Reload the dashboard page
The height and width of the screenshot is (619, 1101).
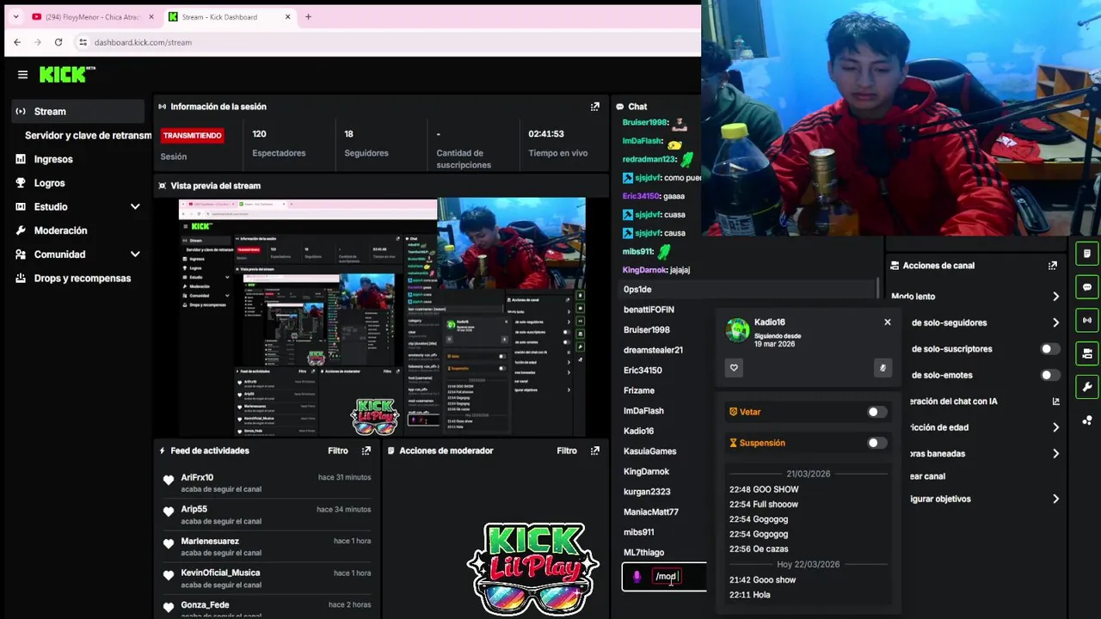click(x=58, y=42)
